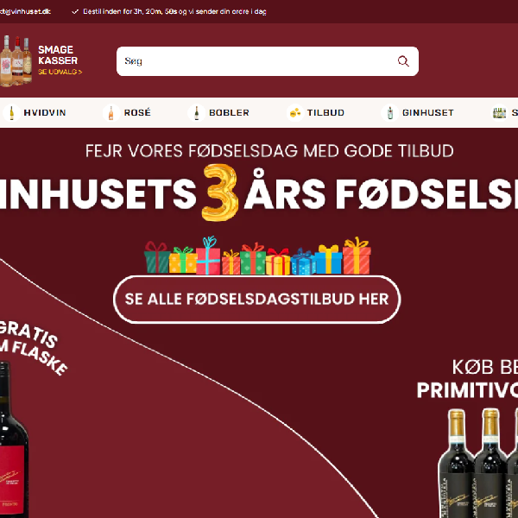Click the wine case icon at right of menu

pyautogui.click(x=499, y=112)
